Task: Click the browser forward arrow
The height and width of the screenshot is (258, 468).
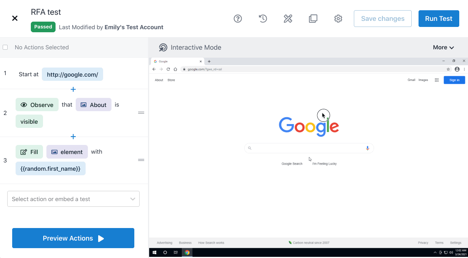Action: [x=161, y=69]
